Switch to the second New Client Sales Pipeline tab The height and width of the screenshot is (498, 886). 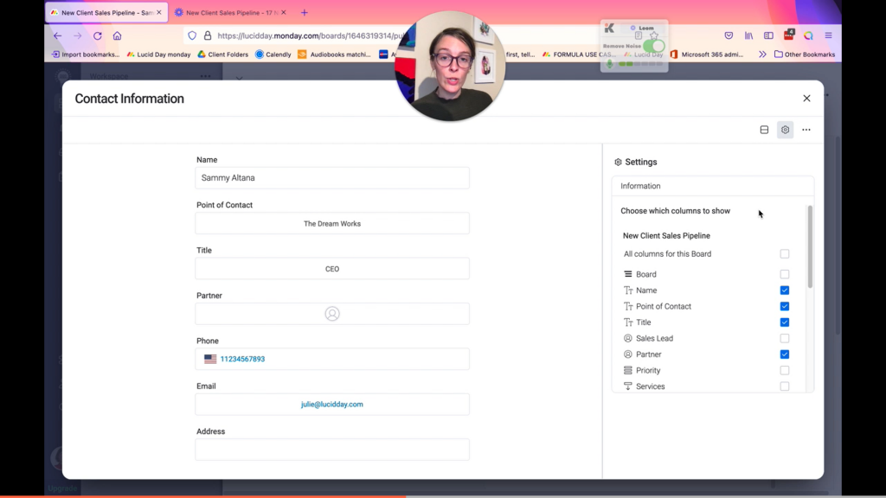pyautogui.click(x=230, y=12)
